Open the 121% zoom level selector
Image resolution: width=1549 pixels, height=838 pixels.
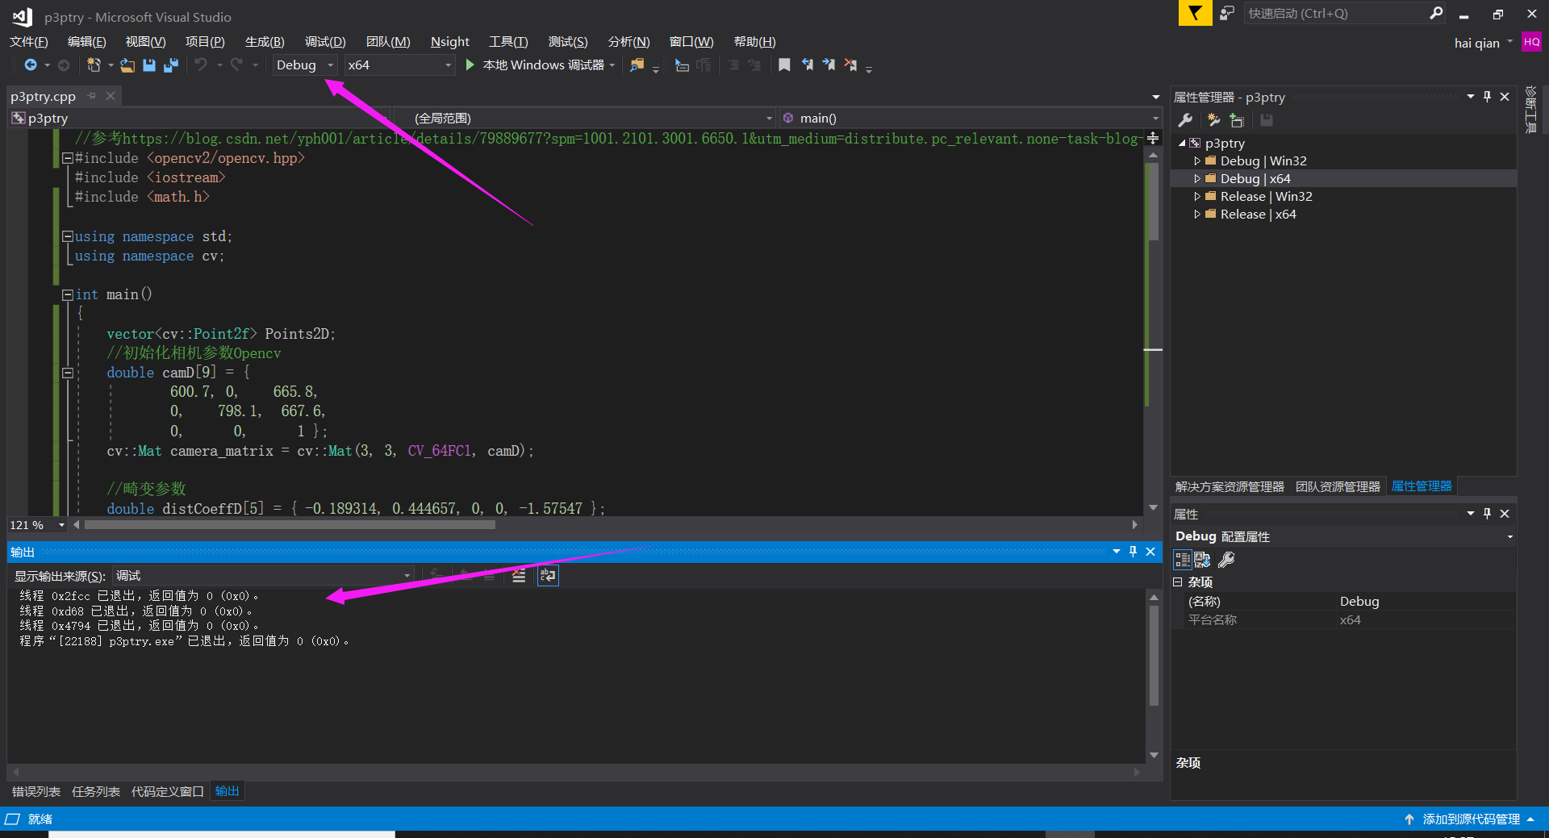(61, 524)
